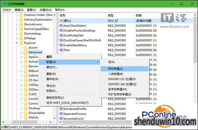198x130 pixels.
Task: Expand the DIFxApp tree node
Action: tap(16, 38)
